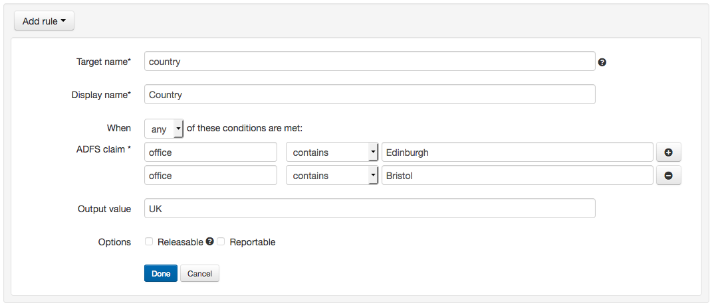
Task: Open the Add rule dropdown
Action: (44, 21)
